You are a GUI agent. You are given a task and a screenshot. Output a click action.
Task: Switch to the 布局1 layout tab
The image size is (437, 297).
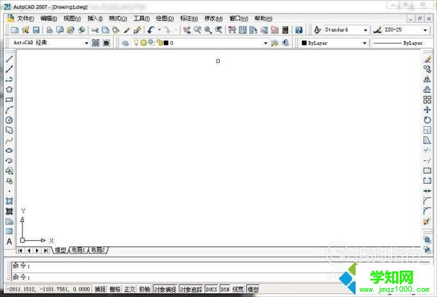[78, 250]
